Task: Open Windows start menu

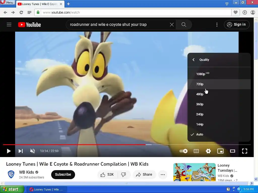Action: tap(12, 189)
